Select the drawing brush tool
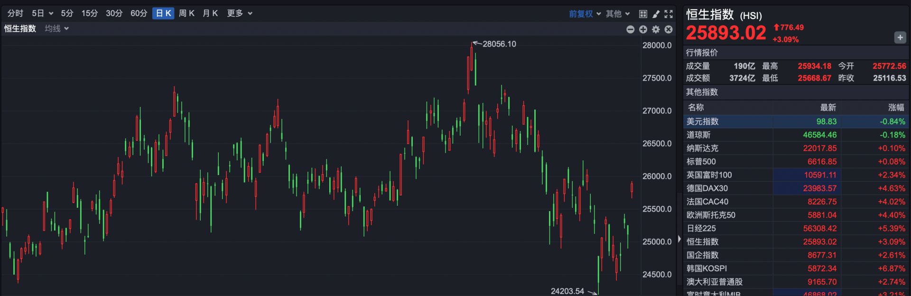 click(x=656, y=14)
